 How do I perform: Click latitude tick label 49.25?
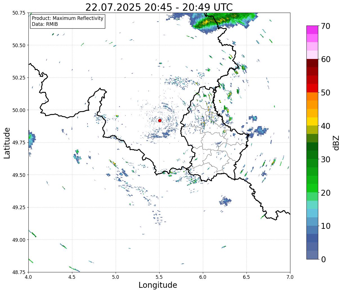tap(19, 207)
